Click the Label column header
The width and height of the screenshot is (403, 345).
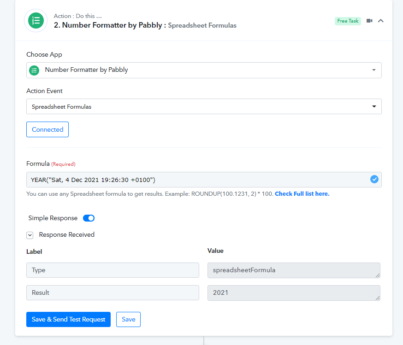[34, 251]
